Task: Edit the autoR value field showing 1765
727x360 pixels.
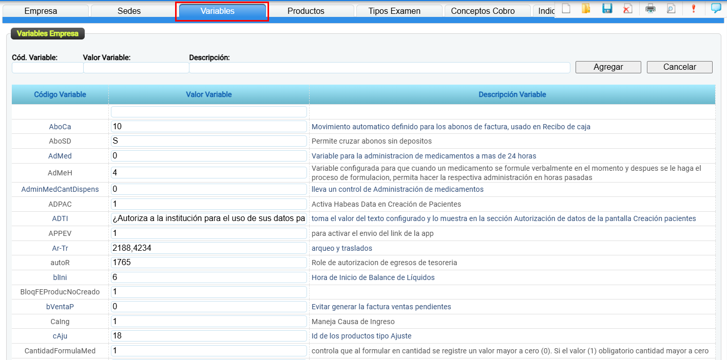Action: coord(208,263)
